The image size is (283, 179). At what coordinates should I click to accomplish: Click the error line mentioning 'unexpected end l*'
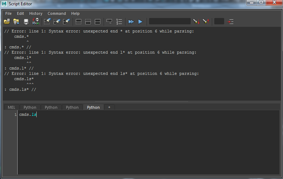coord(100,52)
